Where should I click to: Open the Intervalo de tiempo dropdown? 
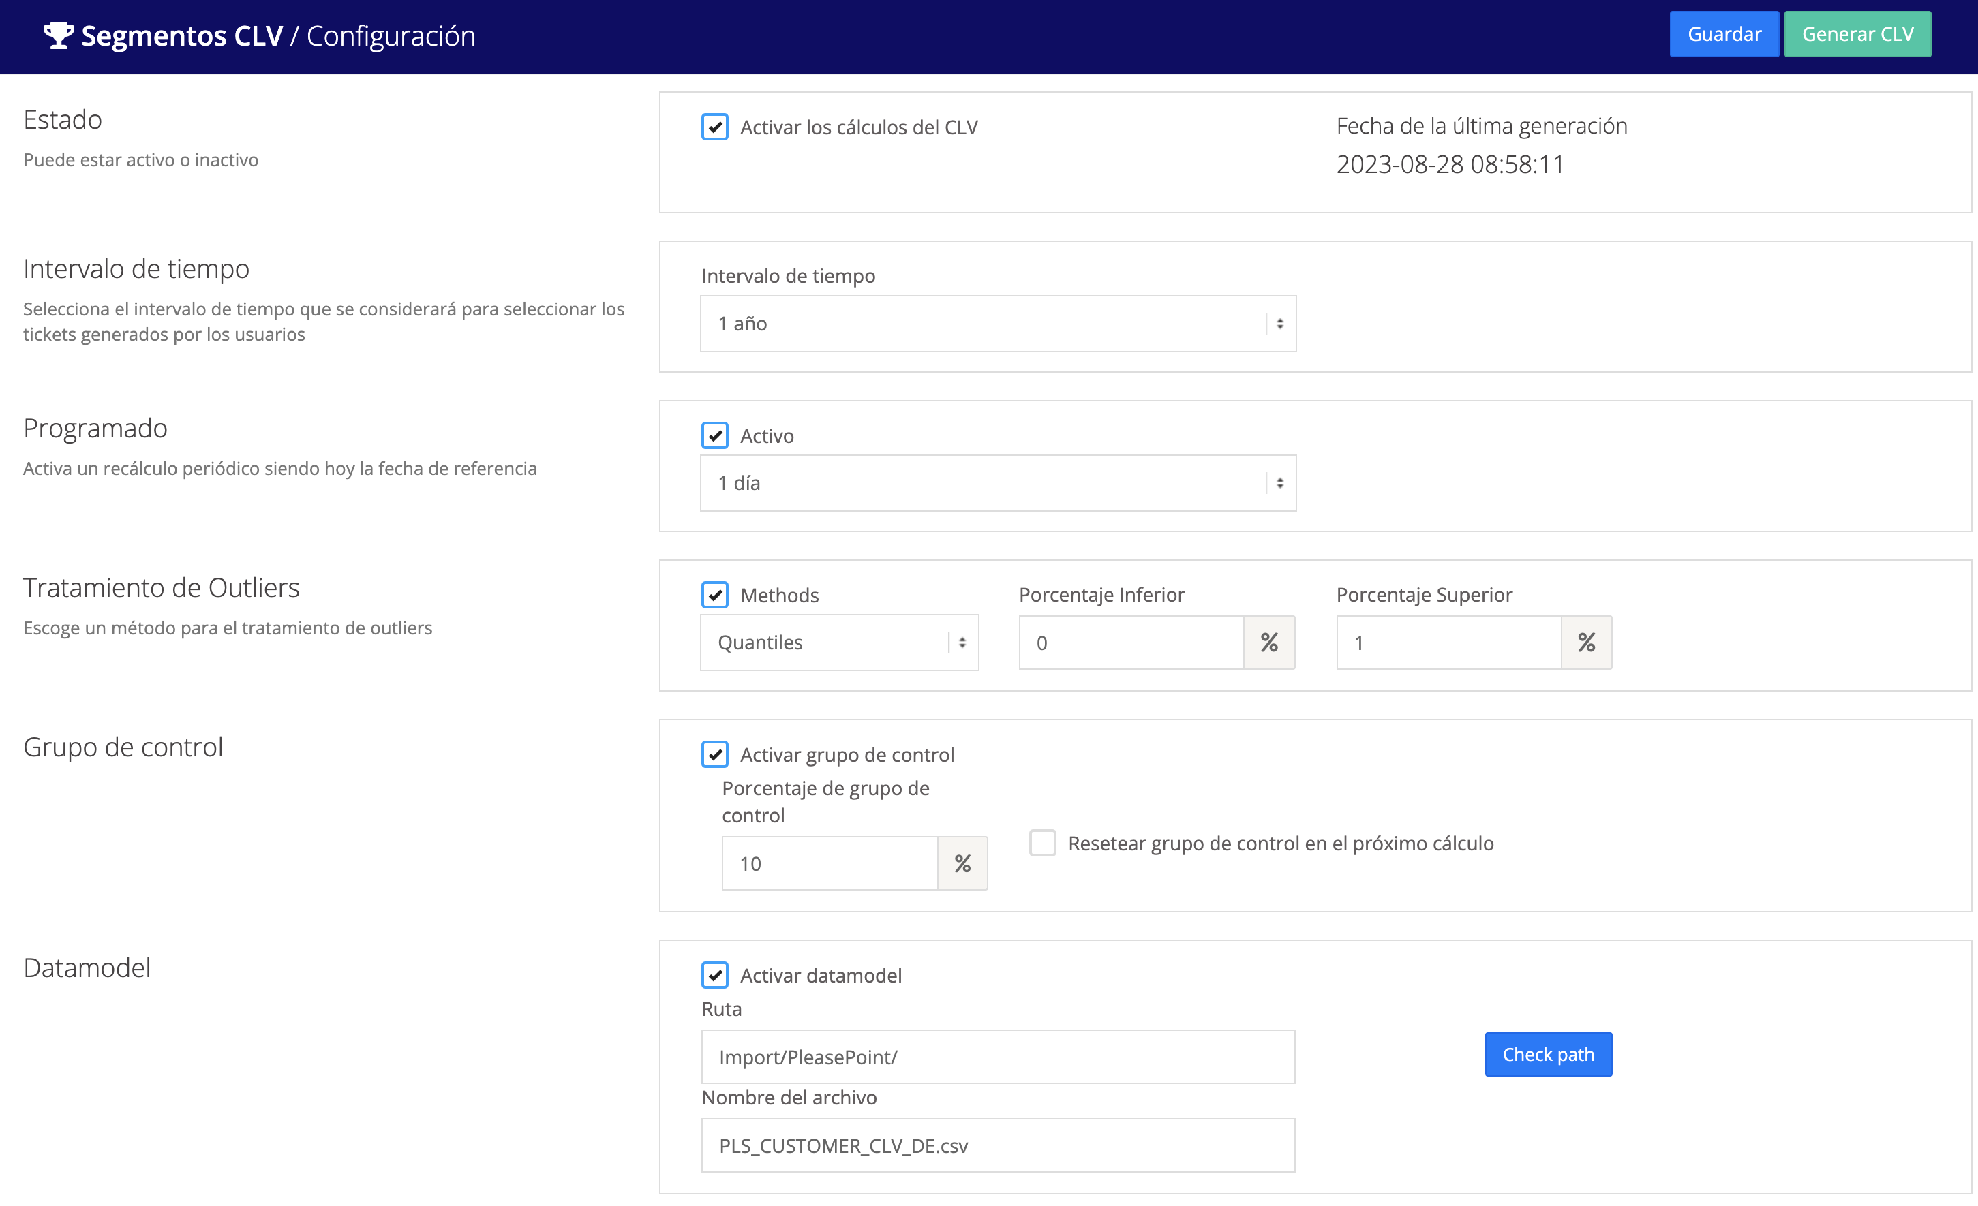coord(997,324)
